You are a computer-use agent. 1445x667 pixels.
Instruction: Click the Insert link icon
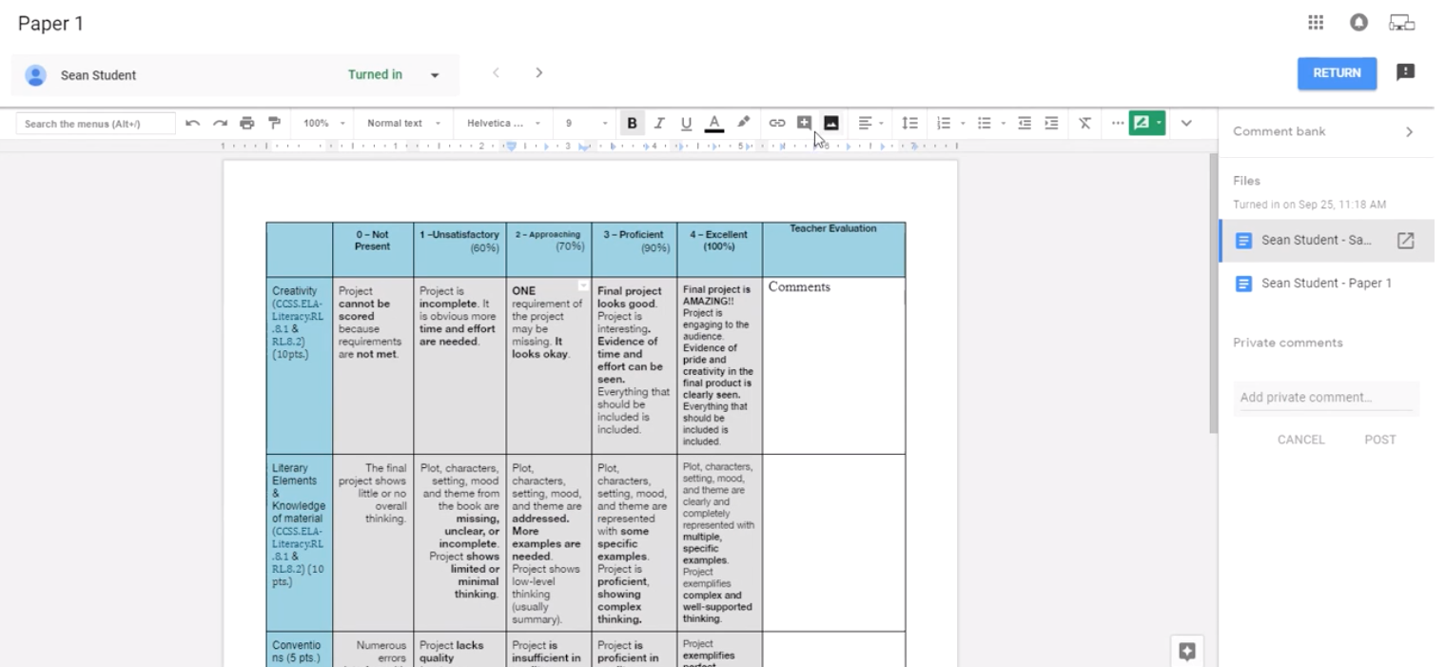pos(777,122)
